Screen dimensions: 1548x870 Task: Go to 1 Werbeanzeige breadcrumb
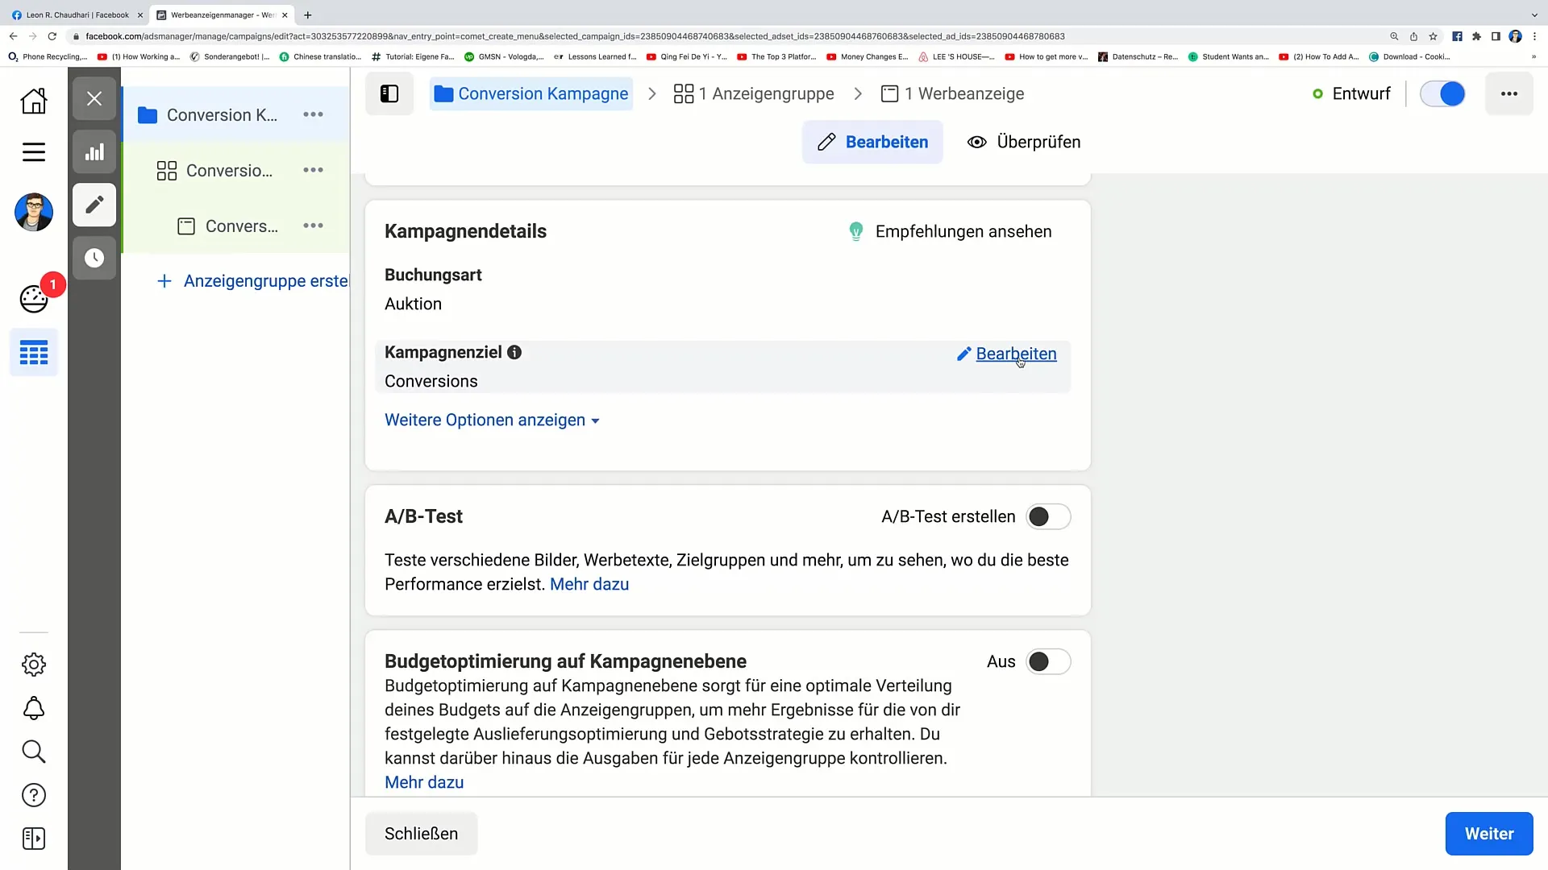click(x=952, y=93)
